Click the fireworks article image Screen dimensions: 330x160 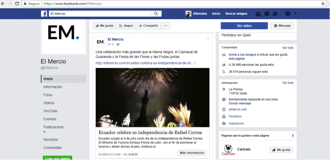153,97
